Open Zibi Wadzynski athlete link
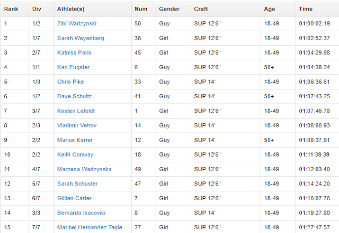The image size is (339, 233). pyautogui.click(x=77, y=24)
